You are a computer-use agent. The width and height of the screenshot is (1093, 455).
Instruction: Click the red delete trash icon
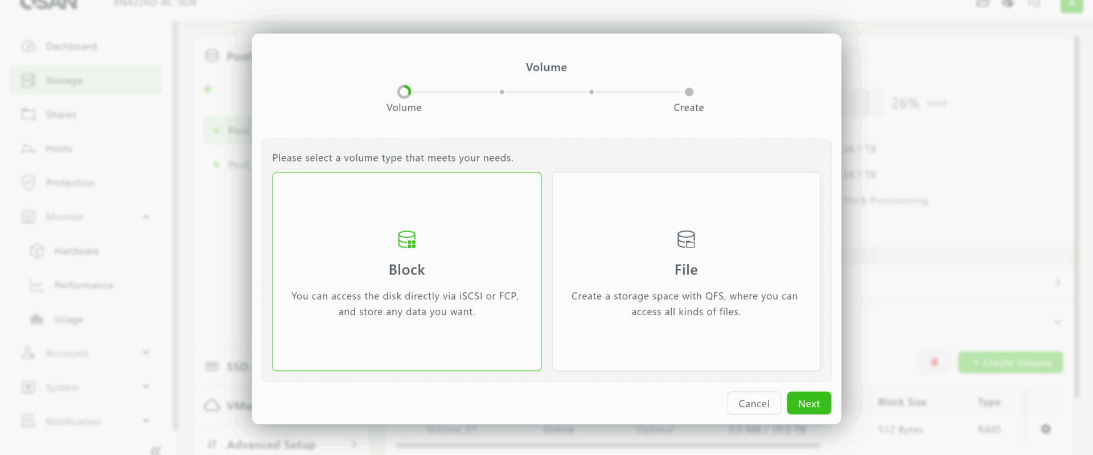pos(934,362)
